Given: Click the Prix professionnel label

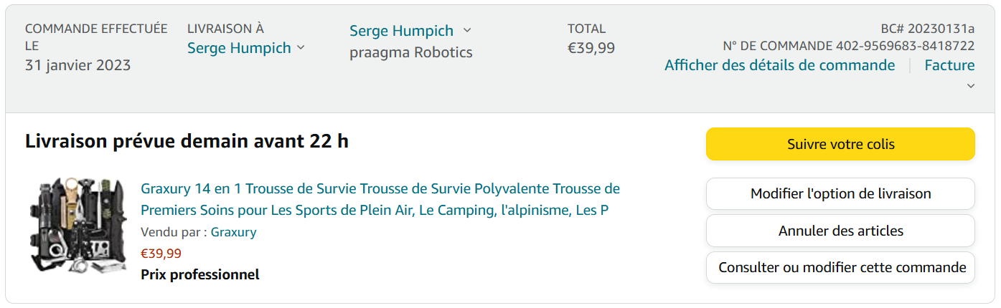Looking at the screenshot, I should (199, 274).
